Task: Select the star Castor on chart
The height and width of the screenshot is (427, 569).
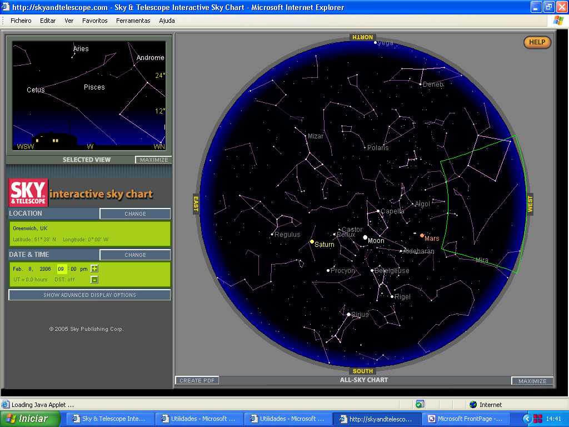Action: coord(340,230)
